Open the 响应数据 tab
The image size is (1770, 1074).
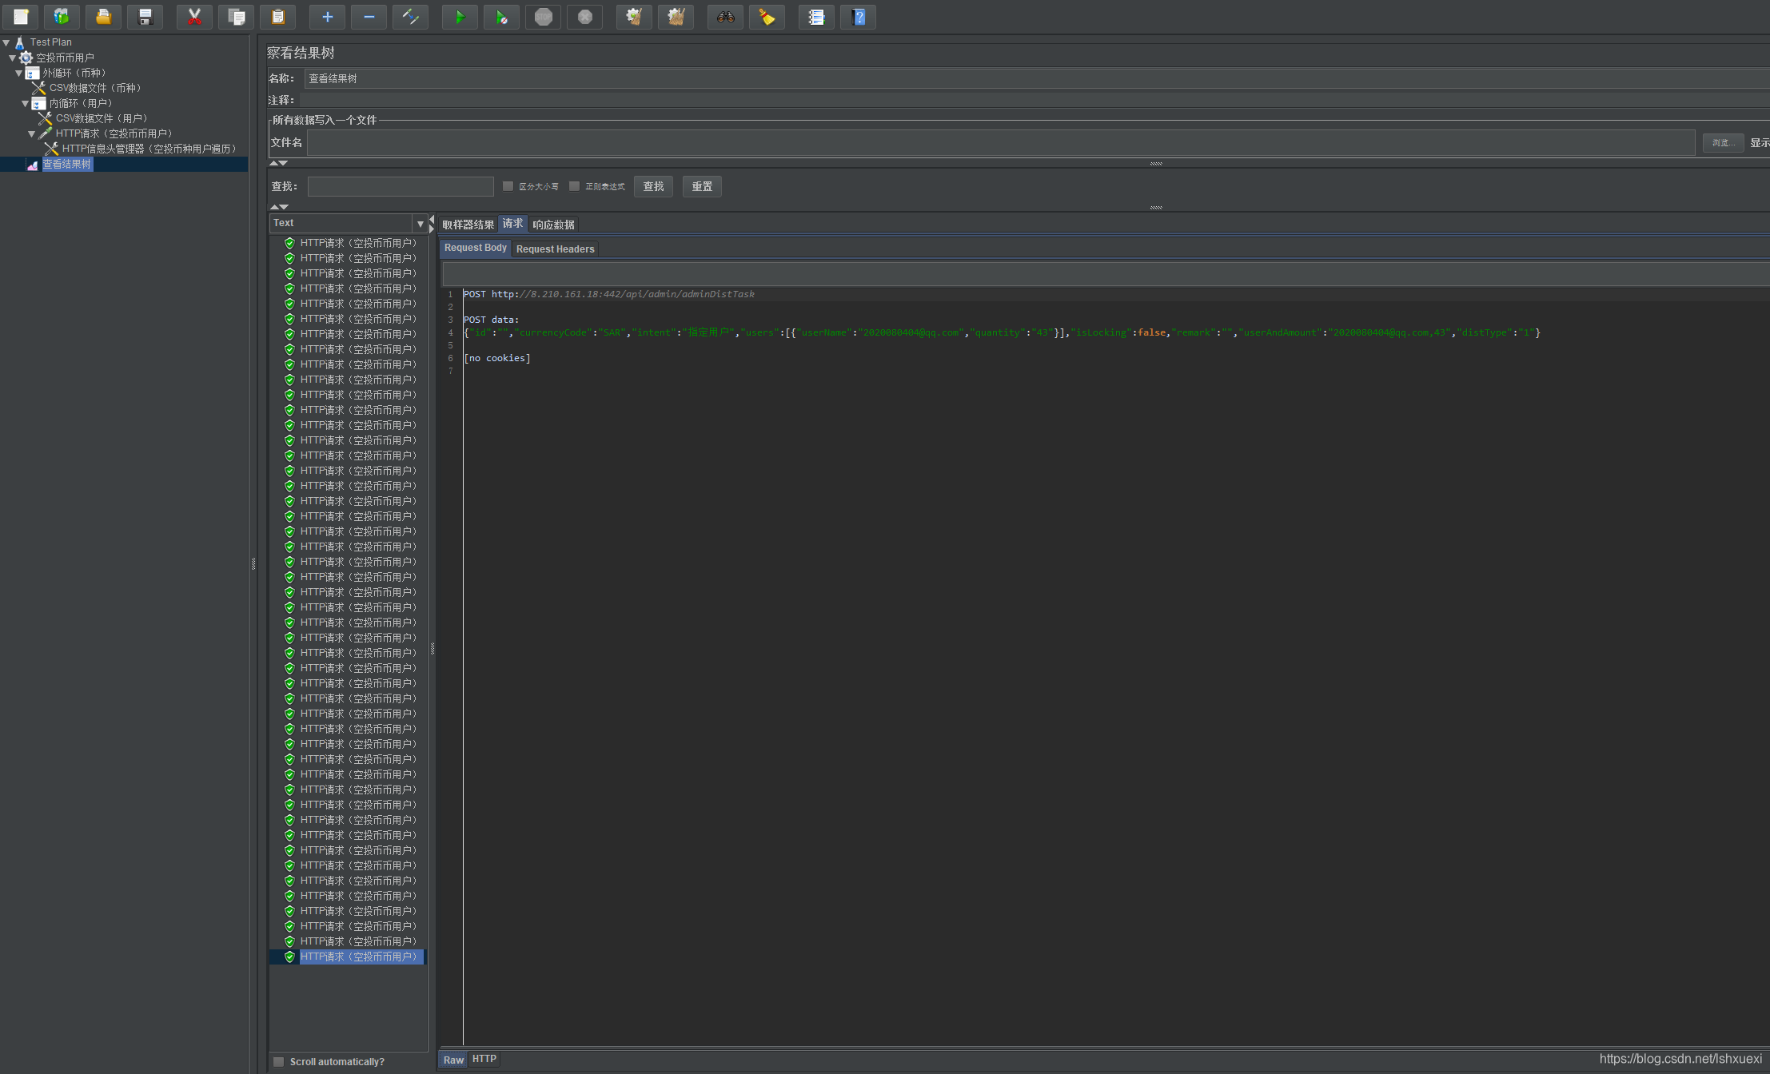pos(553,225)
